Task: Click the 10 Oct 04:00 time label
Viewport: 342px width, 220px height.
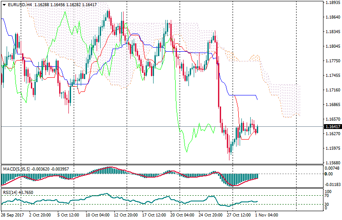Action: (98, 215)
